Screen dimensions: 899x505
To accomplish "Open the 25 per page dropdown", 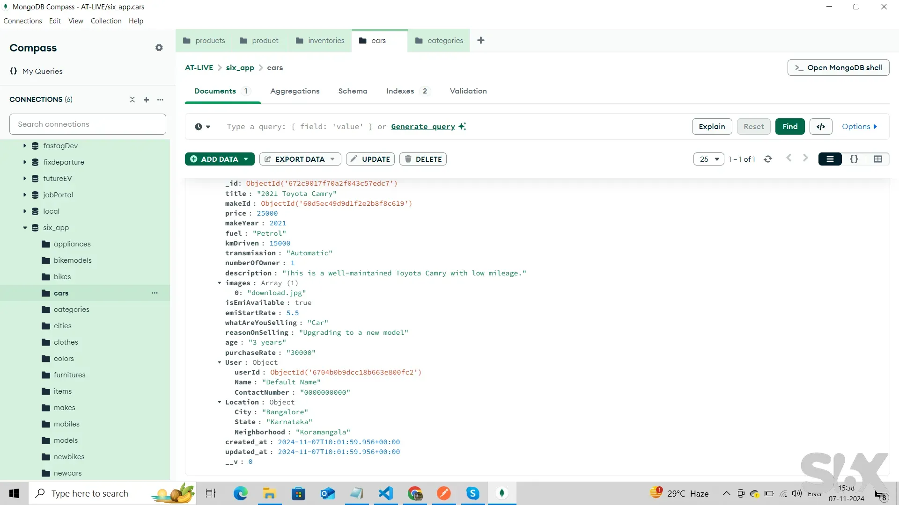I will 708,159.
